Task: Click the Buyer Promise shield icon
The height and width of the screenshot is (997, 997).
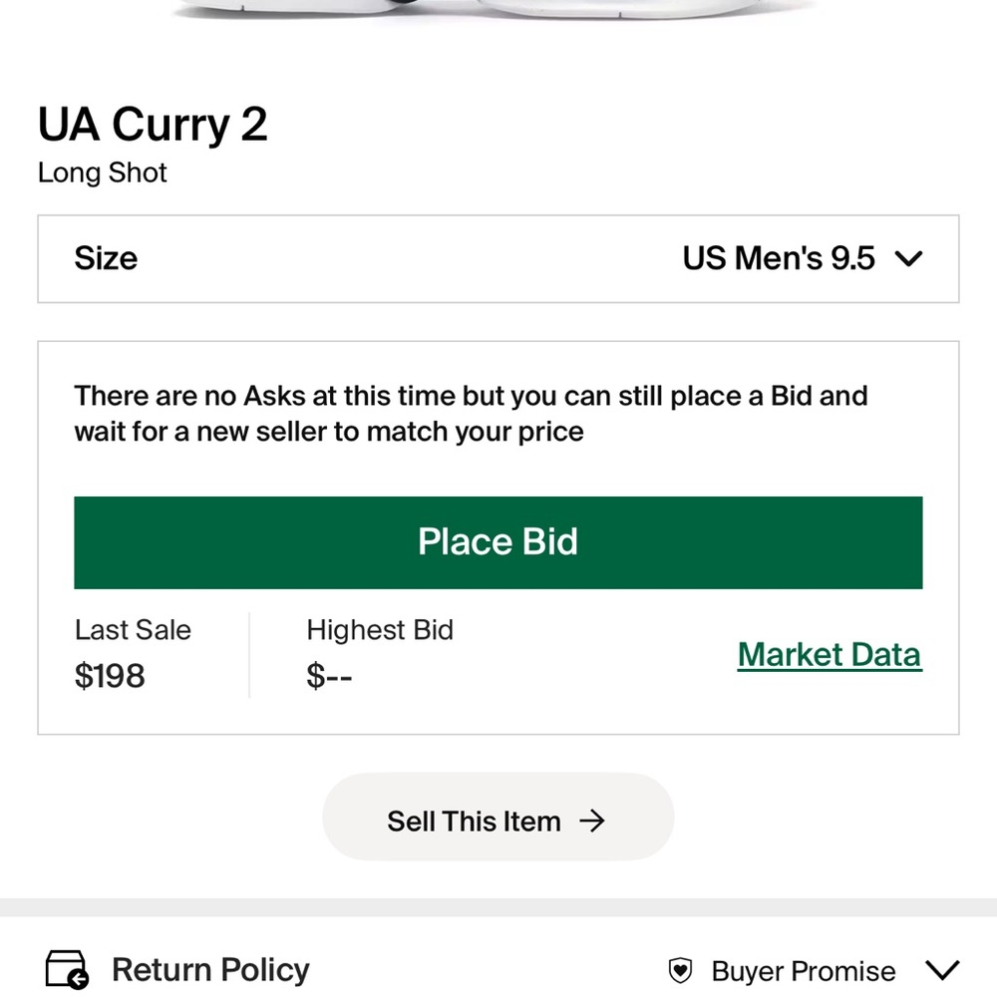Action: pyautogui.click(x=680, y=969)
